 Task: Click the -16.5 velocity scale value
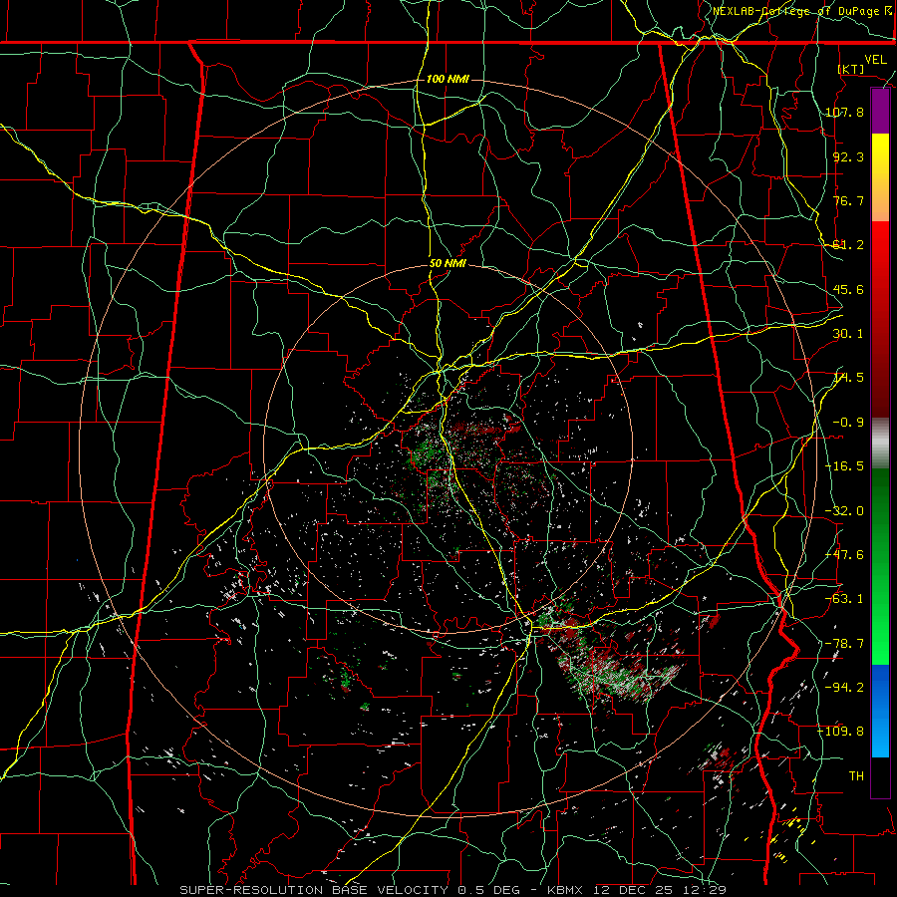[845, 466]
